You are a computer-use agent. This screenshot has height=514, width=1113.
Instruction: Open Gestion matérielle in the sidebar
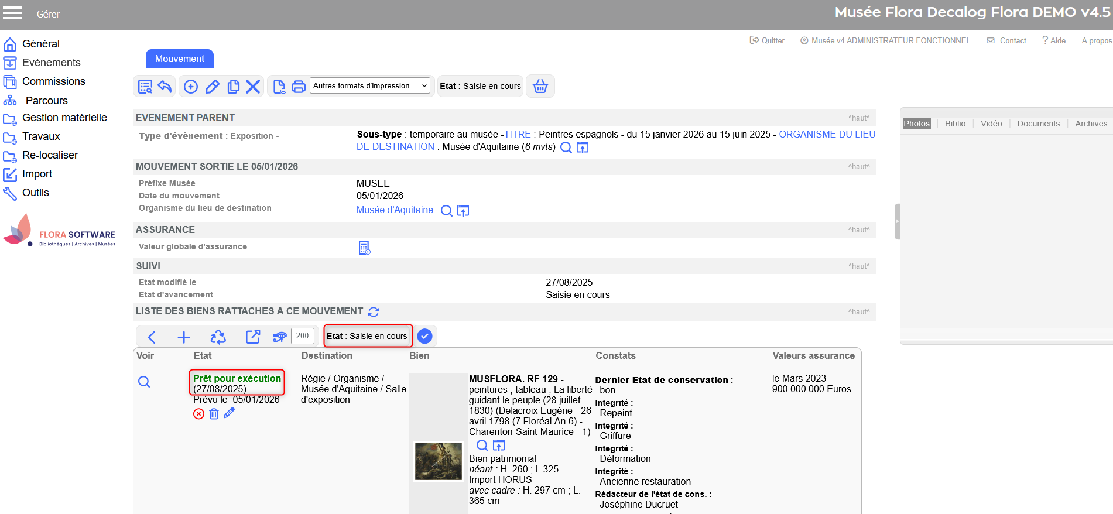click(x=64, y=118)
